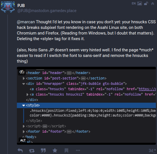Bookmark the post
This screenshot has height=154, width=157.
66,150
